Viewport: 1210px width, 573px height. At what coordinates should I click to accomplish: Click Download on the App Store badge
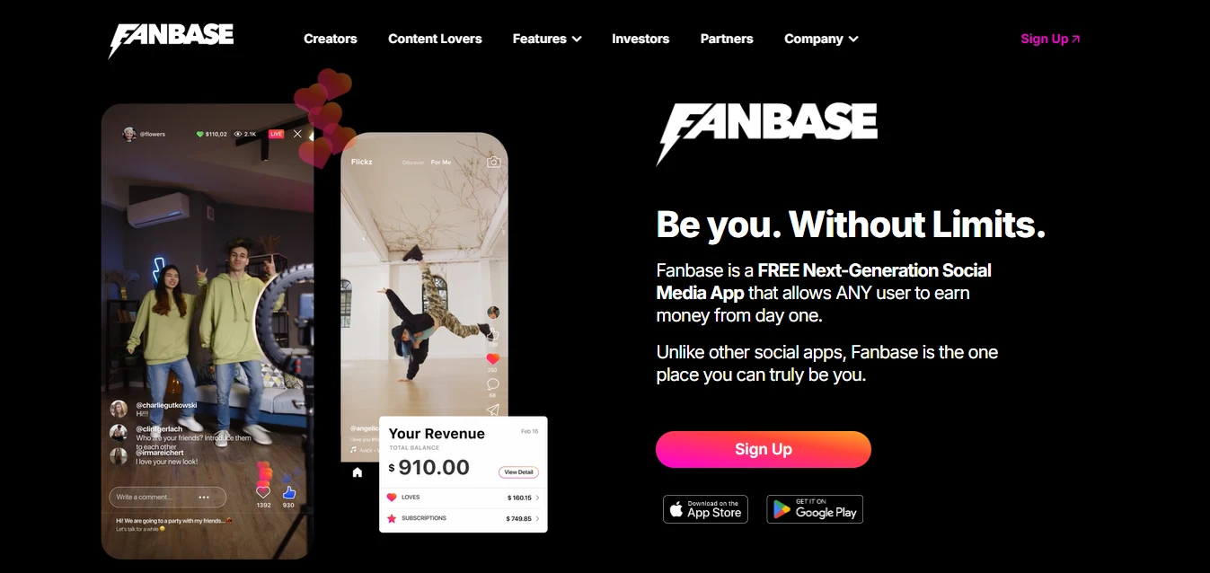point(705,509)
